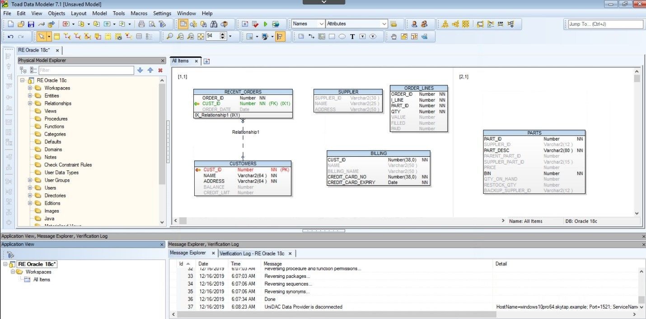This screenshot has width=646, height=319.
Task: Close the Application View panel
Action: (x=163, y=244)
